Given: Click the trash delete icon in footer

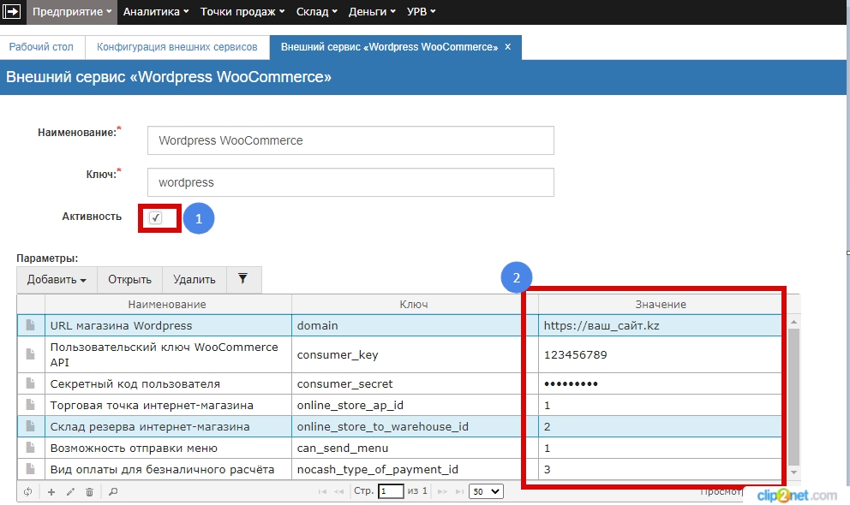Looking at the screenshot, I should point(89,491).
